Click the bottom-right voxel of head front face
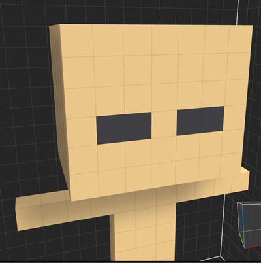The width and height of the screenshot is (261, 263). (230, 165)
